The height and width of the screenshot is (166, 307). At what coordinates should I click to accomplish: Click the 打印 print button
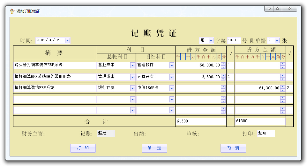(x=83, y=148)
